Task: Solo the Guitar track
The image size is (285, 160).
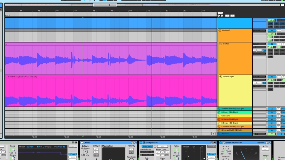Action: click(279, 44)
